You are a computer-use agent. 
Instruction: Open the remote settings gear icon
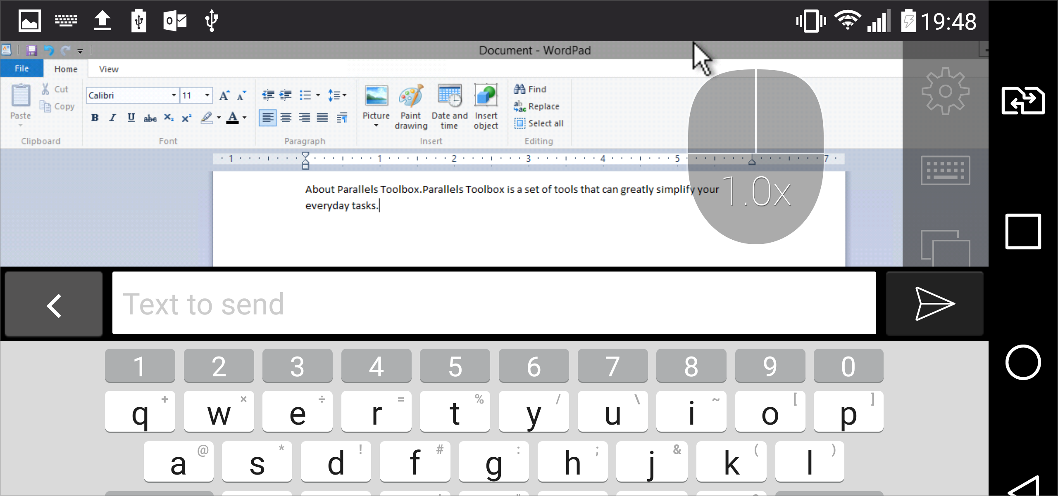945,91
